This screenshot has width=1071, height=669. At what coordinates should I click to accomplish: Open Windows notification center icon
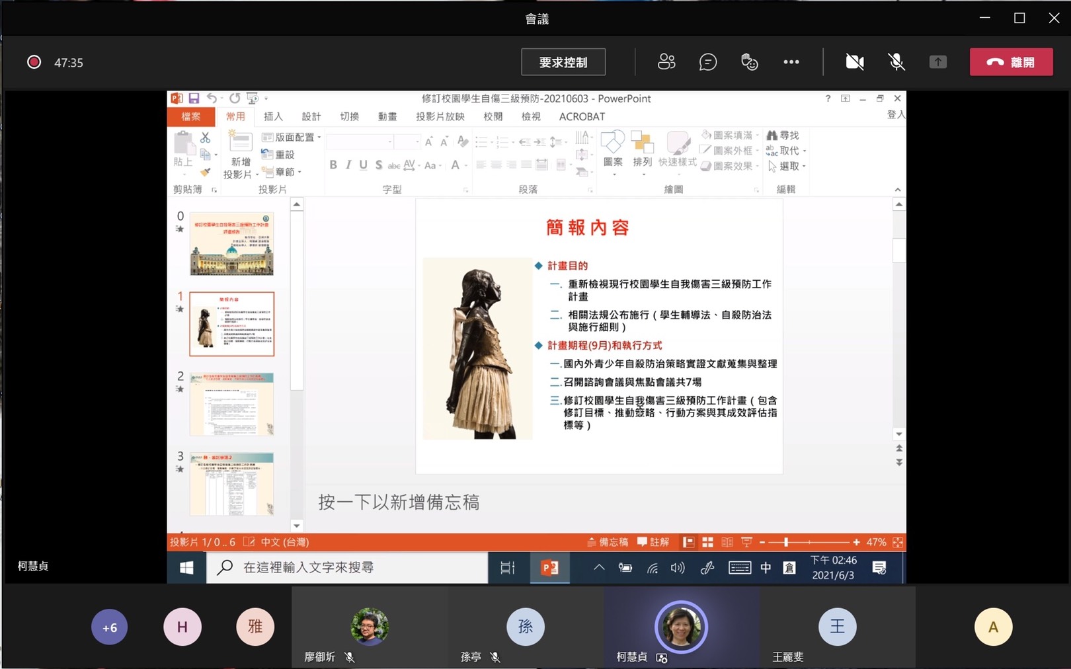tap(879, 568)
